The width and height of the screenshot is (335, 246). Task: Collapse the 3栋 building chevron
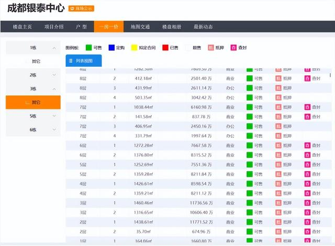pos(54,89)
